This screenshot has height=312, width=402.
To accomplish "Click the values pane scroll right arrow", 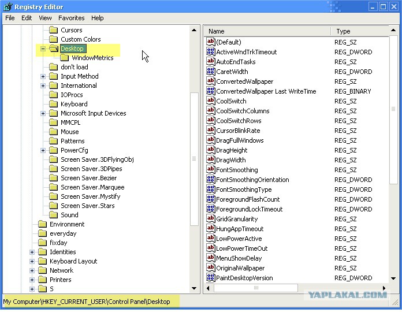I will point(384,288).
